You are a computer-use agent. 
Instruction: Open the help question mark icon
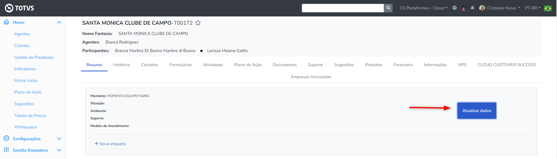coord(455,8)
